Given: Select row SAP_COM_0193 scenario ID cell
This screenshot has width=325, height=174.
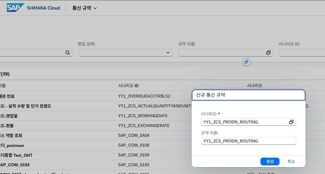Looking at the screenshot, I should 134,165.
